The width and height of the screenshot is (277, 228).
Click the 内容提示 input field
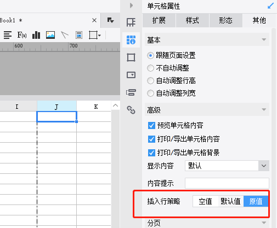click(227, 183)
